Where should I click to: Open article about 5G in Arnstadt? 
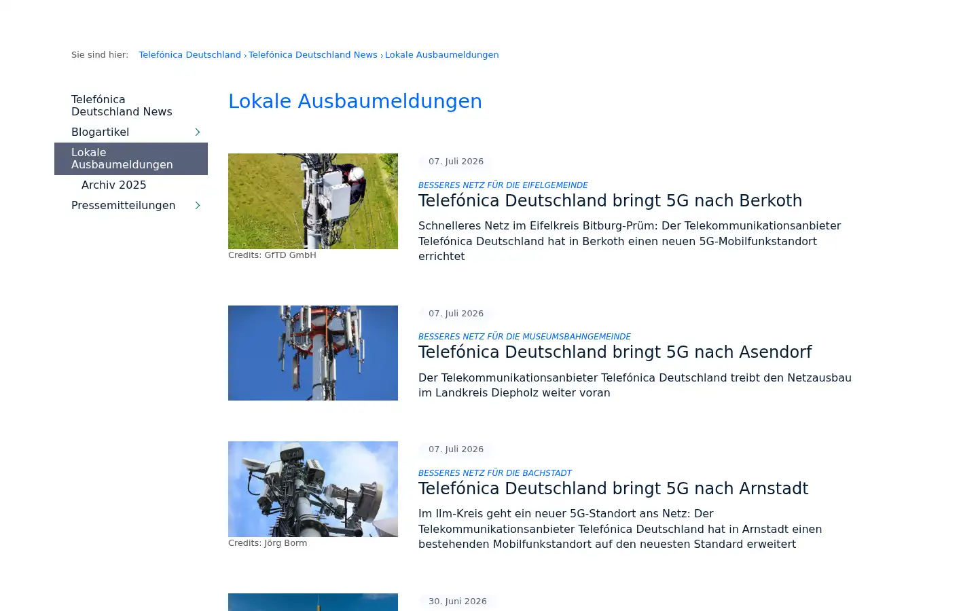pyautogui.click(x=613, y=489)
